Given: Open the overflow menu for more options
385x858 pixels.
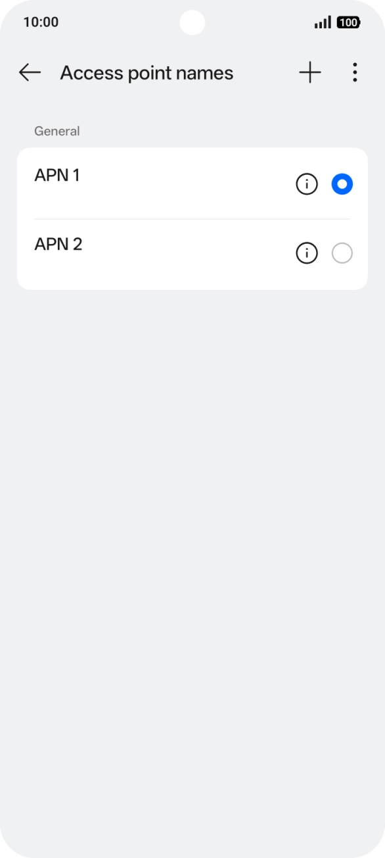Looking at the screenshot, I should click(354, 72).
